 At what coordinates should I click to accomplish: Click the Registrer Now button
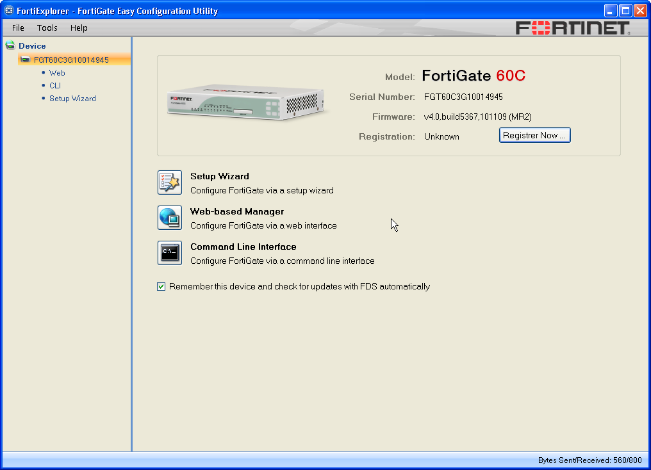click(x=535, y=135)
